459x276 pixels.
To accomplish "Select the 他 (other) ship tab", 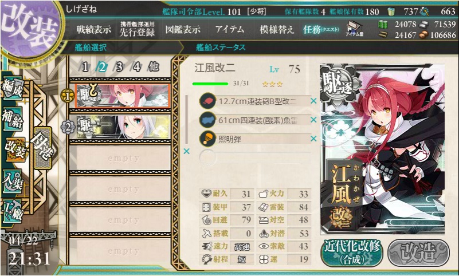I will (154, 67).
